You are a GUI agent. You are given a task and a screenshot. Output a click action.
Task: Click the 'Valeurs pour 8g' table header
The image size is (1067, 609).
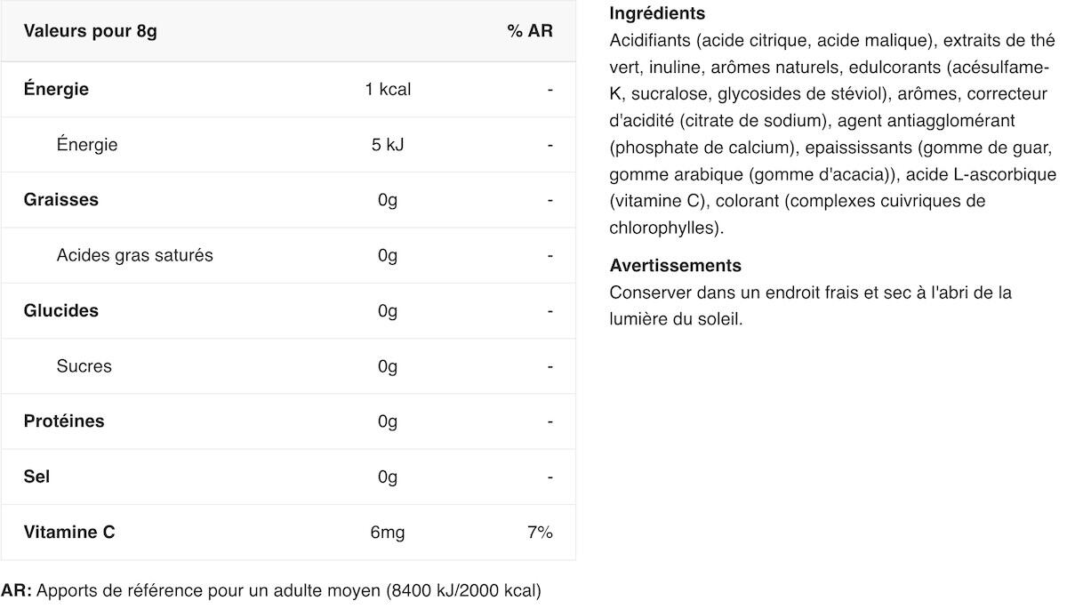[90, 31]
